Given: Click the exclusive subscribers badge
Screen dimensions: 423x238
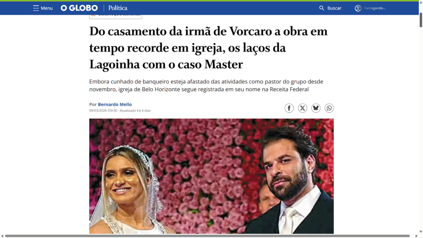Looking at the screenshot, I should pyautogui.click(x=116, y=17).
